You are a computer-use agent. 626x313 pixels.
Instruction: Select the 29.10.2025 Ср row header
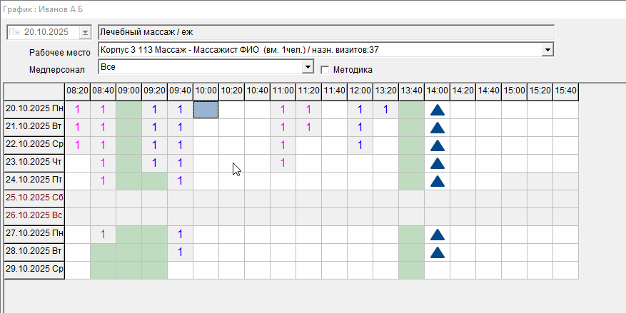coord(34,270)
